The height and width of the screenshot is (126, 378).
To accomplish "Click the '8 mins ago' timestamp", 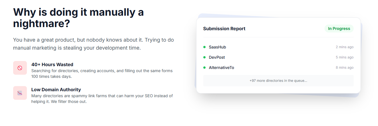I will click(345, 68).
